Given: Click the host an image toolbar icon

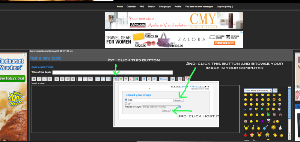Looking at the screenshot, I should pos(115,79).
